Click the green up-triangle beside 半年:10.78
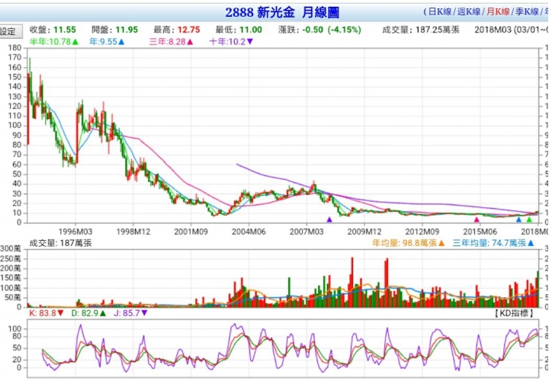 click(75, 42)
